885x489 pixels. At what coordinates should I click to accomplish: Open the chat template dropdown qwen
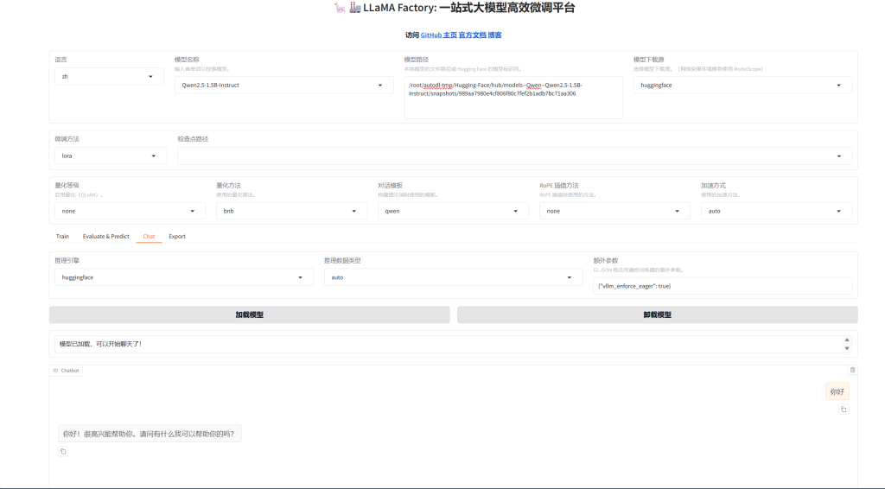pos(453,211)
